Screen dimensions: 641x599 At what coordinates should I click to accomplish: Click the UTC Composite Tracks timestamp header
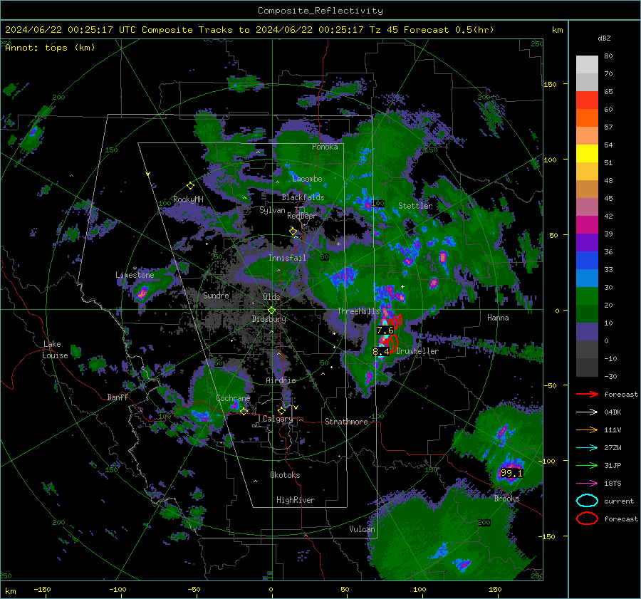tap(249, 30)
